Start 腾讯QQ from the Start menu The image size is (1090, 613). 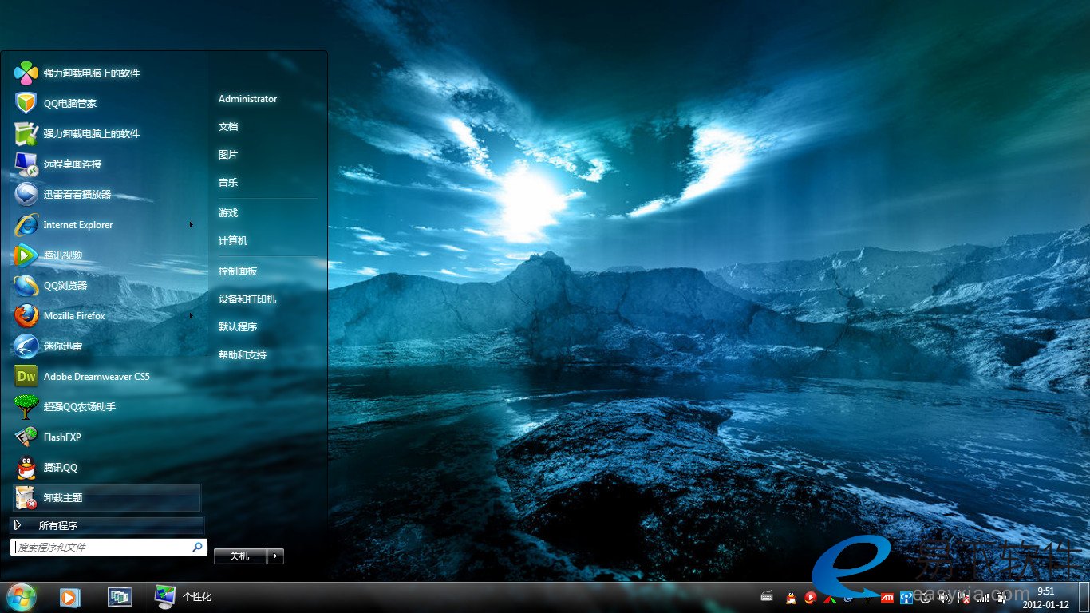[x=61, y=467]
